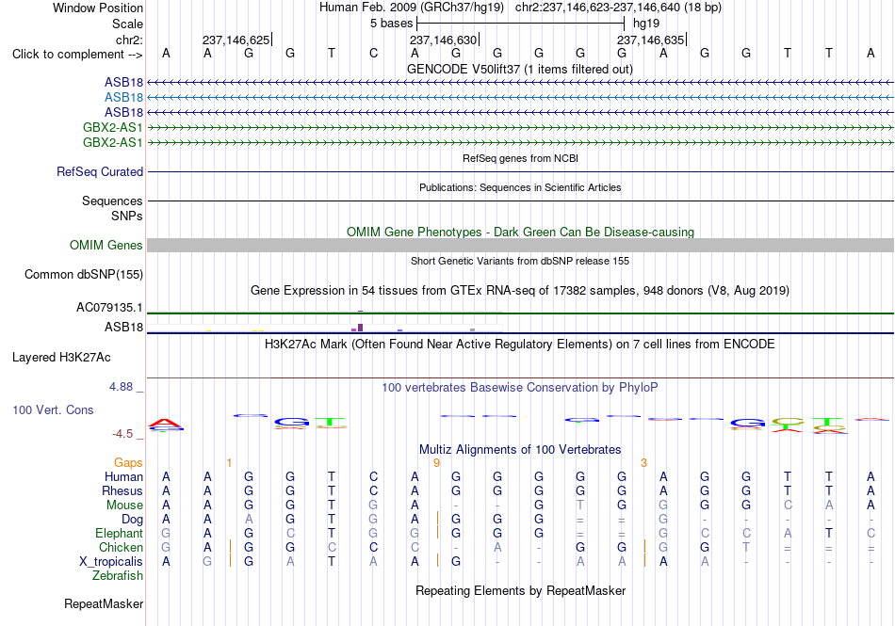Click the -4.5 PhyloP lower scale value
The image size is (895, 626).
[122, 434]
